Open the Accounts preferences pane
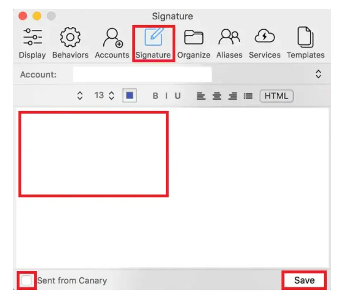Viewport: 344px width, 297px height. 112,43
